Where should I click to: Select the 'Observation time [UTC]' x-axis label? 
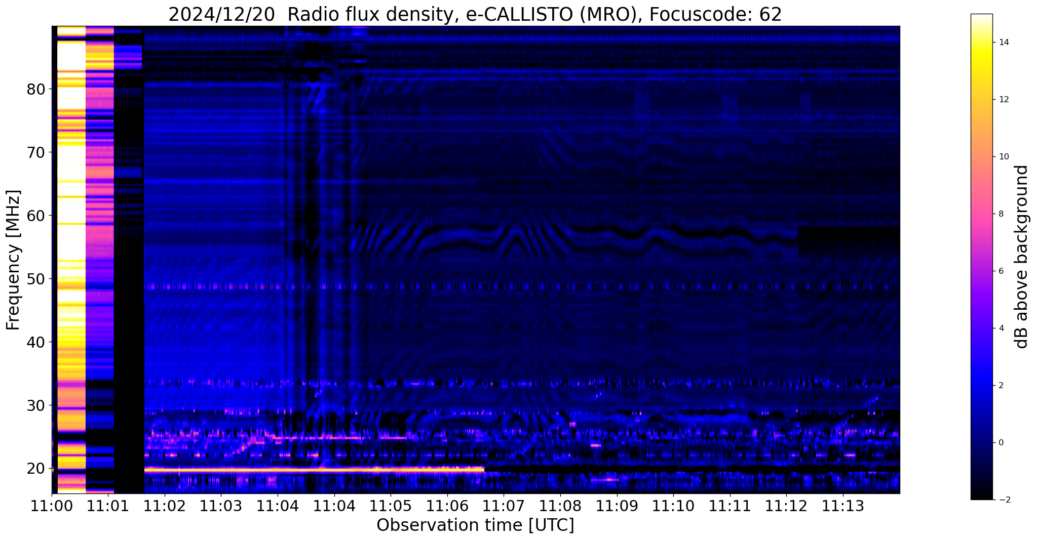475,525
